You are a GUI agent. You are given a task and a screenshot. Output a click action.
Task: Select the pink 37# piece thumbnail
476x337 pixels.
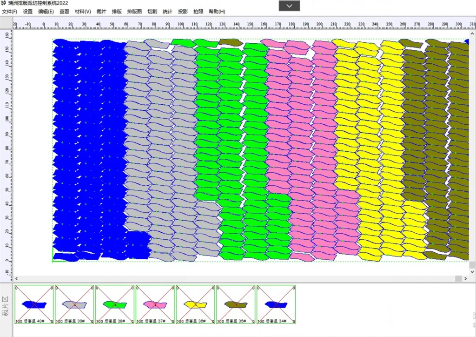point(155,304)
